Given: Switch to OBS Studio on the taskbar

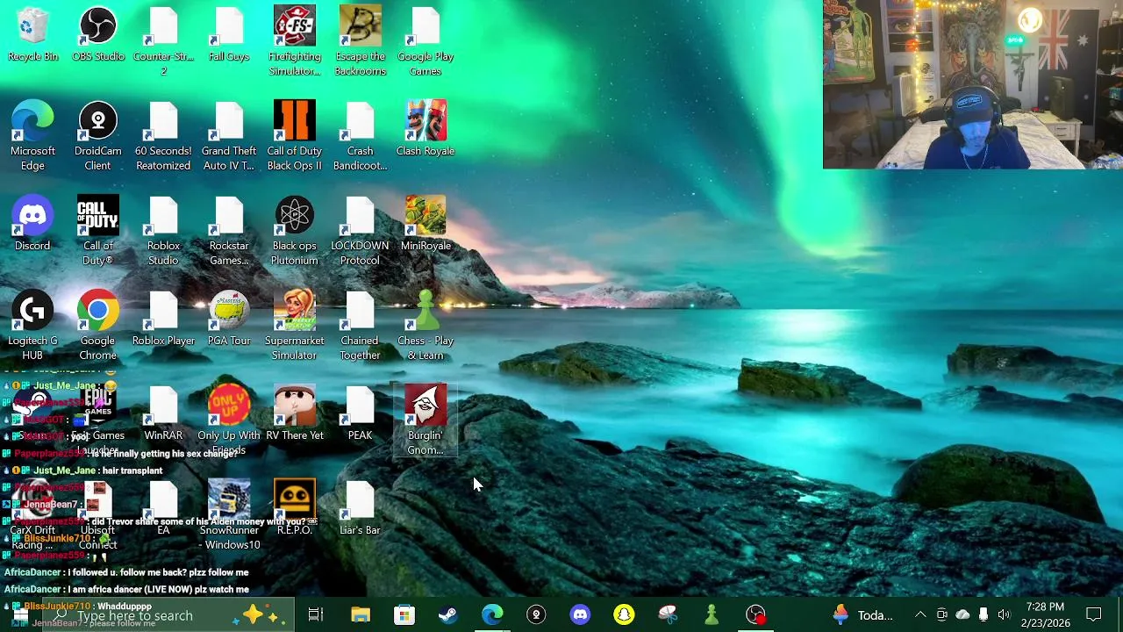Looking at the screenshot, I should [755, 615].
